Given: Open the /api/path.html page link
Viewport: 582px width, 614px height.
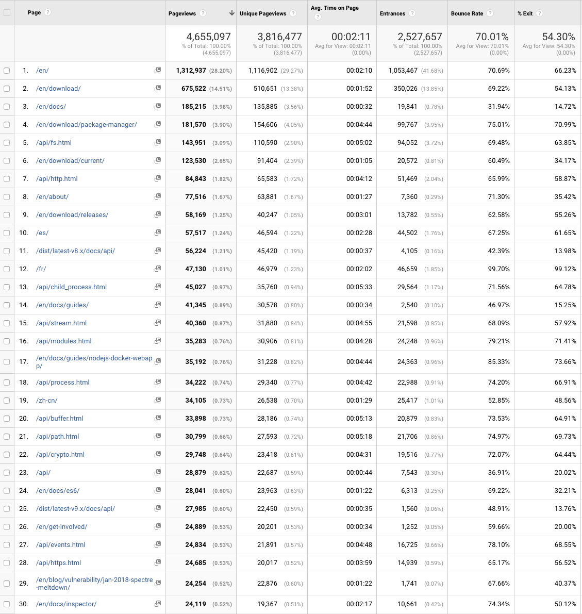Looking at the screenshot, I should (x=58, y=436).
